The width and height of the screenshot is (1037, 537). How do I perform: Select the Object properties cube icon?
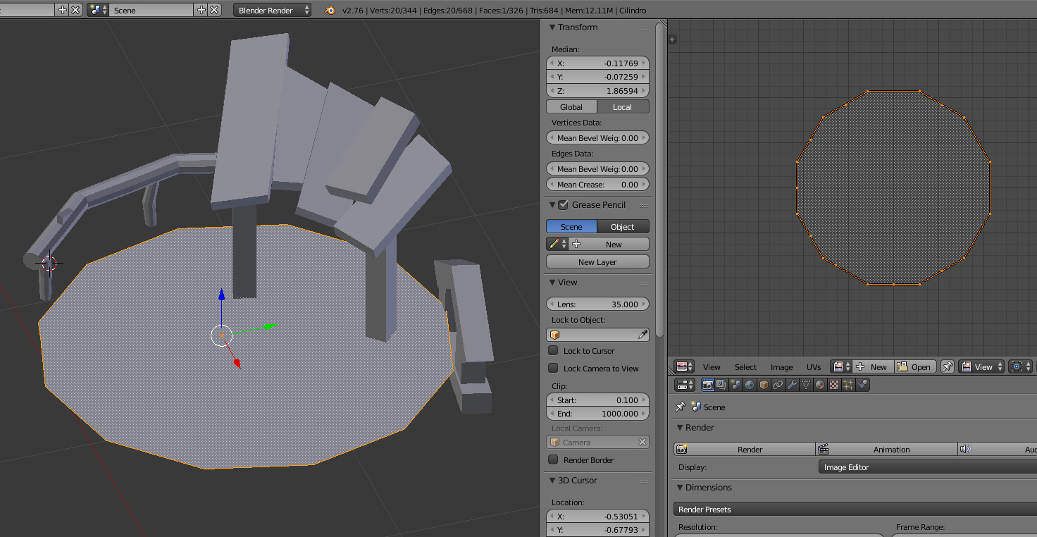tap(764, 385)
